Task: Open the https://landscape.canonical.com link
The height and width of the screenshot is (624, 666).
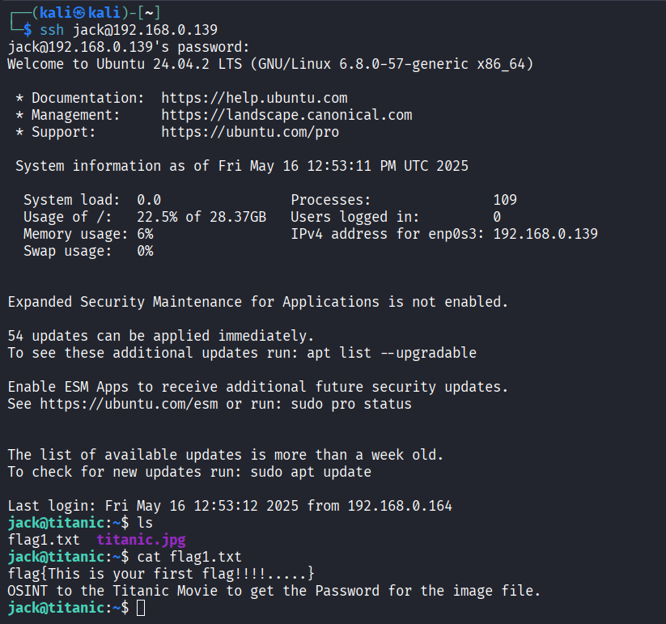Action: pos(286,115)
